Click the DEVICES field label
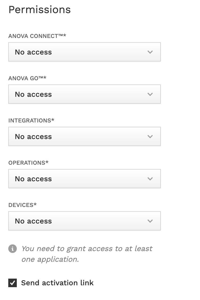Image resolution: width=200 pixels, height=300 pixels. click(22, 205)
